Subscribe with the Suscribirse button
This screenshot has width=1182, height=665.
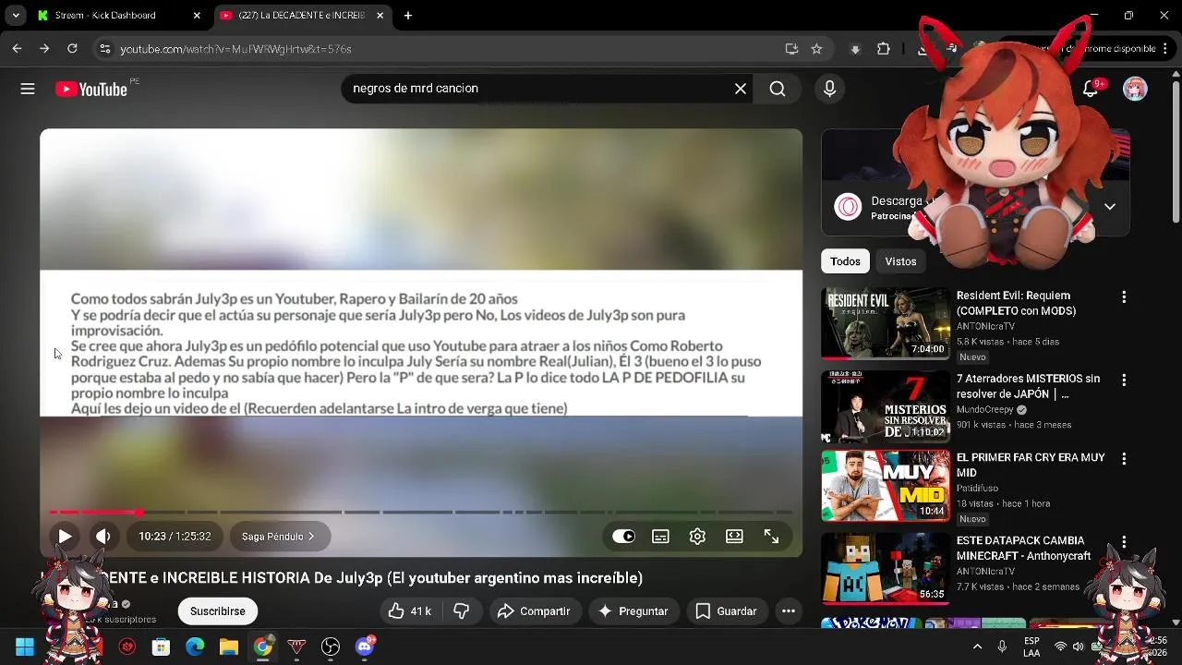(218, 611)
